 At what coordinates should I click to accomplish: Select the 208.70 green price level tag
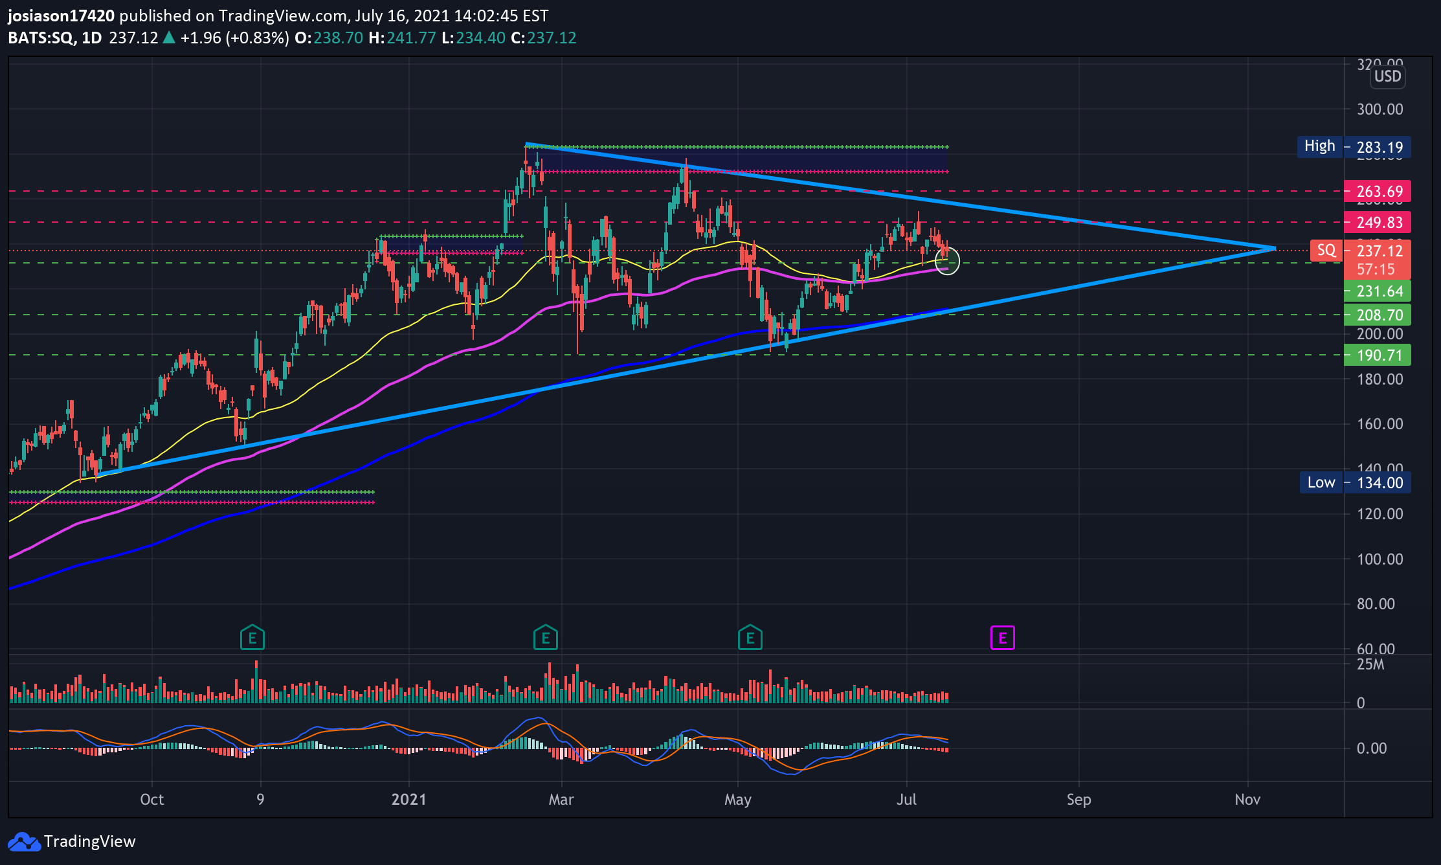pyautogui.click(x=1378, y=315)
